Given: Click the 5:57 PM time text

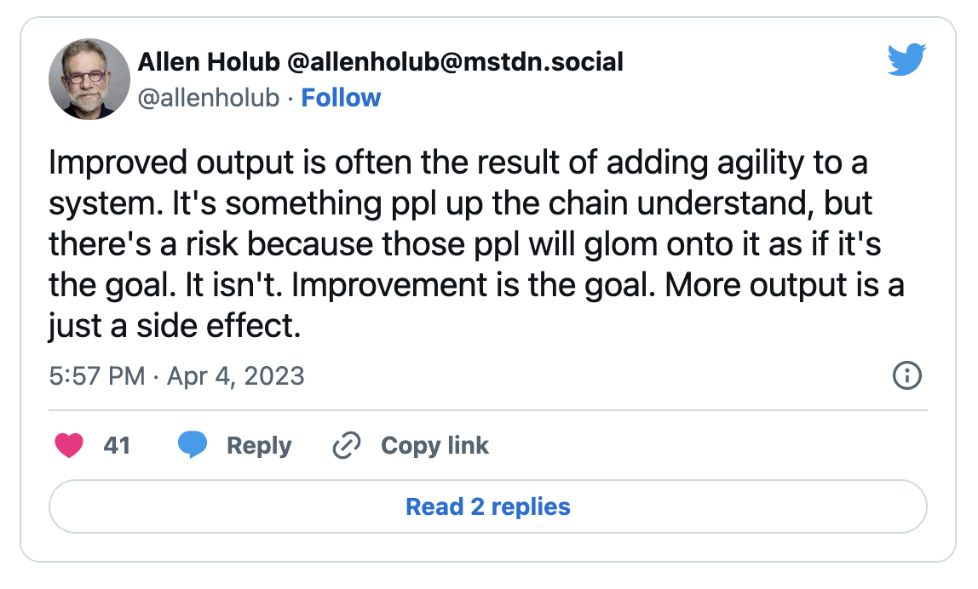Looking at the screenshot, I should (94, 375).
